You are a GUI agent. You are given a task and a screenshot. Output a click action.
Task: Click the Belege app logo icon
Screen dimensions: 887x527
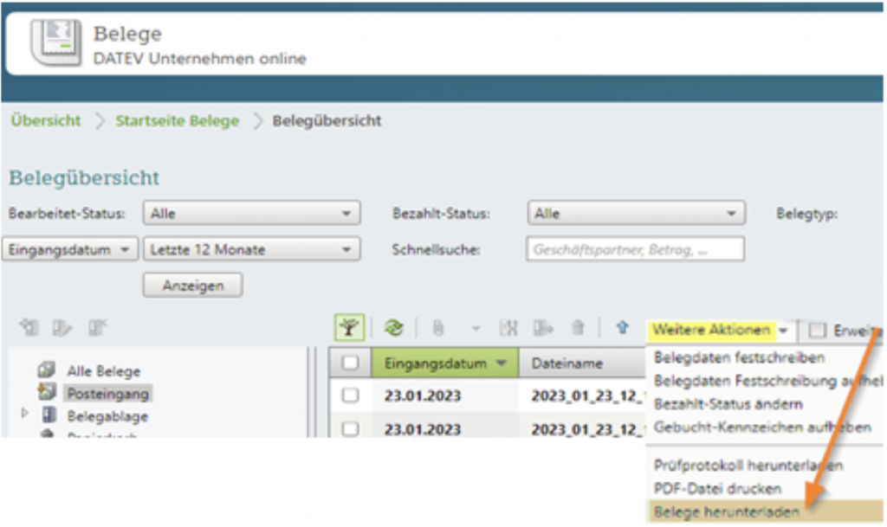coord(55,42)
